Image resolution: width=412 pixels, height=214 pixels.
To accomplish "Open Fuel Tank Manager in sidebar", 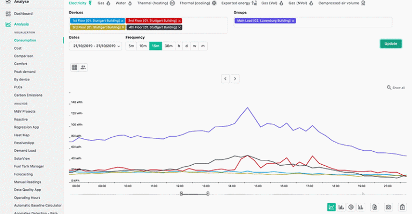I will (29, 166).
